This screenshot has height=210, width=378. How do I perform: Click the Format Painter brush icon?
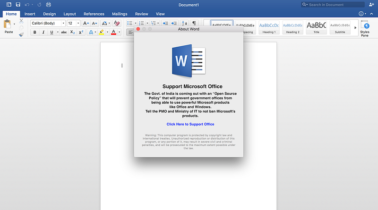click(21, 34)
